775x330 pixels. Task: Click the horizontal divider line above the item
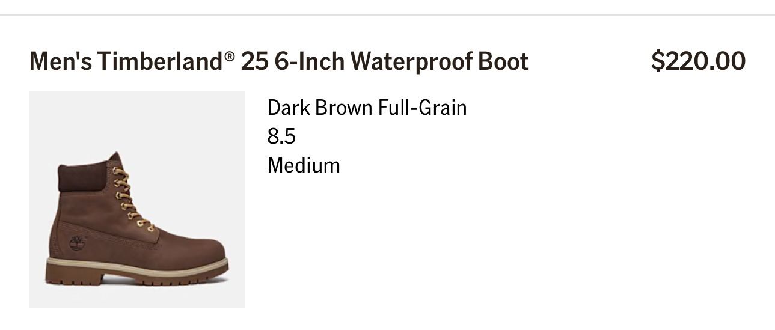(387, 14)
